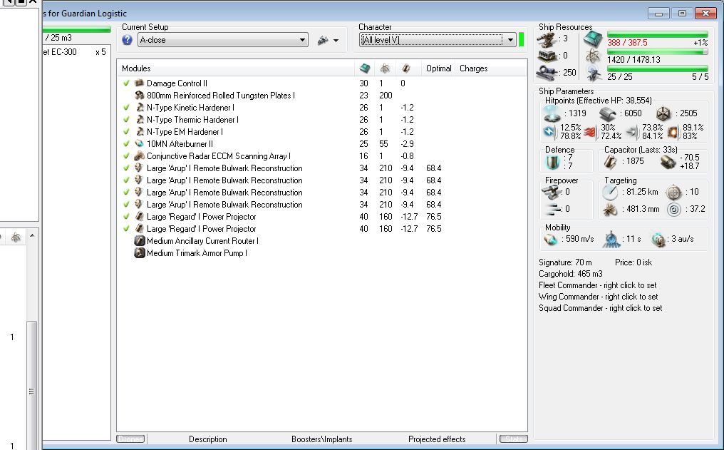Image resolution: width=724 pixels, height=450 pixels.
Task: Click the powergrid column header icon
Action: pyautogui.click(x=385, y=68)
